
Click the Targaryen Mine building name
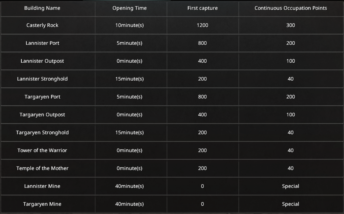(42, 204)
